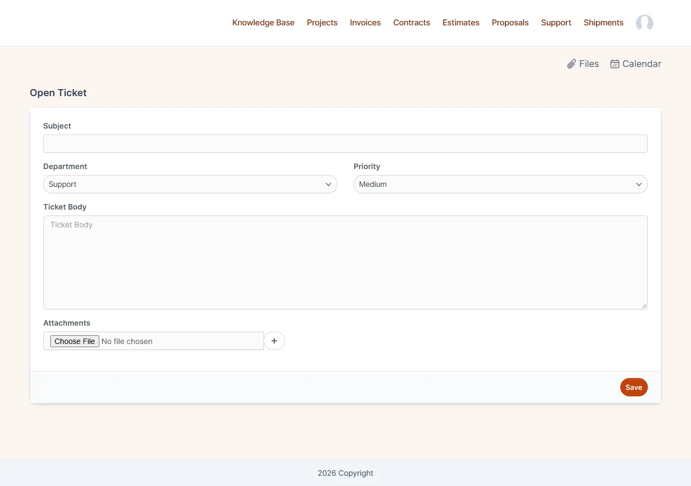Image resolution: width=691 pixels, height=486 pixels.
Task: Click the Files paperclip icon
Action: (572, 64)
